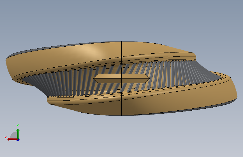Click the blue Z axis dot at triad origin
The image size is (243, 157).
coord(18,139)
